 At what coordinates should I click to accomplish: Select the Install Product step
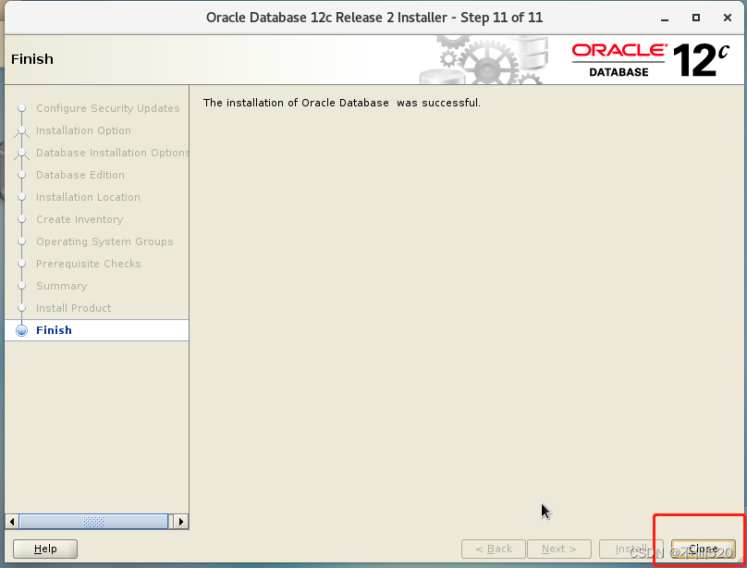point(73,308)
